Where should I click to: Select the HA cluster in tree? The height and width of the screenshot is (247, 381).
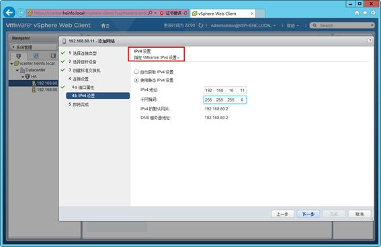[31, 77]
